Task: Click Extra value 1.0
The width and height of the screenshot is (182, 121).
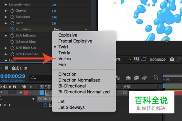Action: [x=54, y=24]
